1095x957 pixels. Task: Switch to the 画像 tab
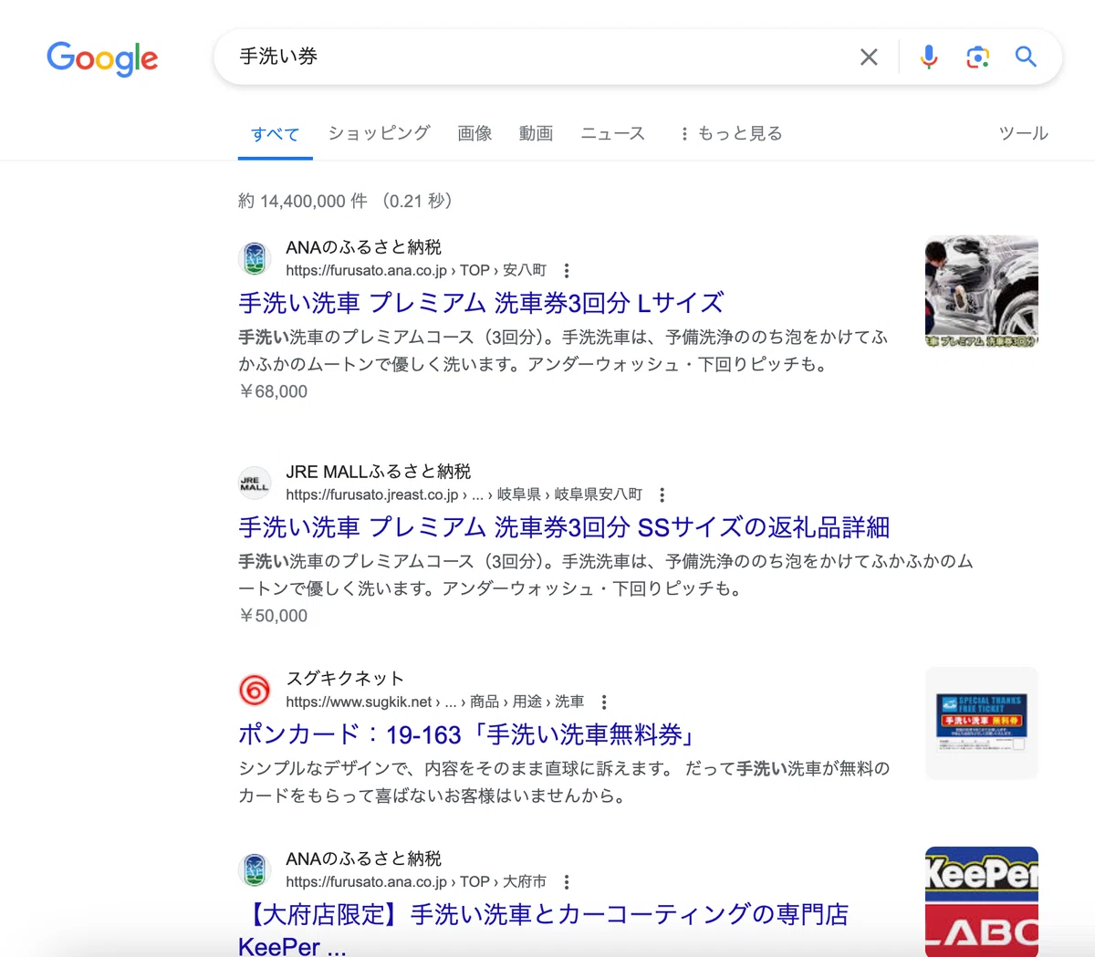[474, 133]
